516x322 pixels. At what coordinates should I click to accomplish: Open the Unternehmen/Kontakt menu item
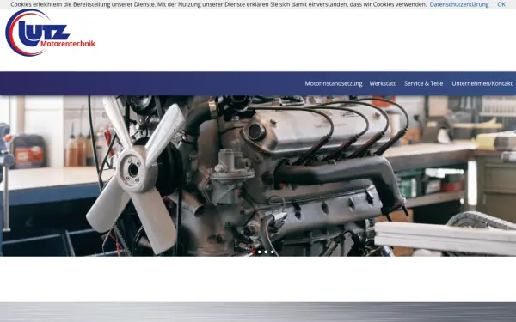click(482, 83)
